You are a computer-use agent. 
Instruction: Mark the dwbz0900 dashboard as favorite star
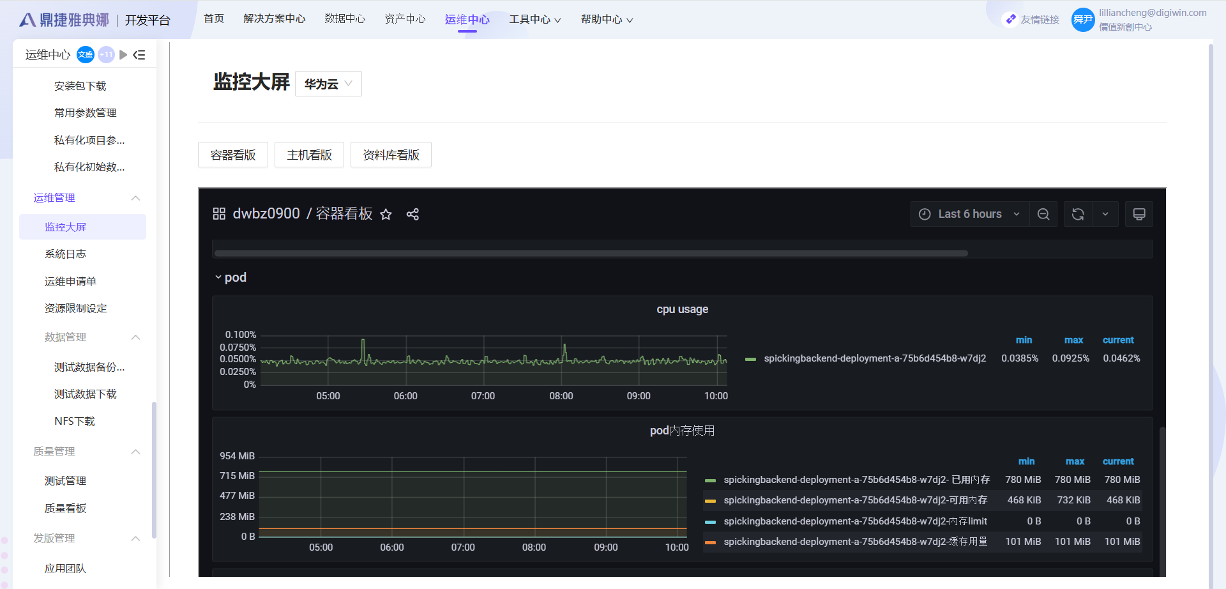386,215
